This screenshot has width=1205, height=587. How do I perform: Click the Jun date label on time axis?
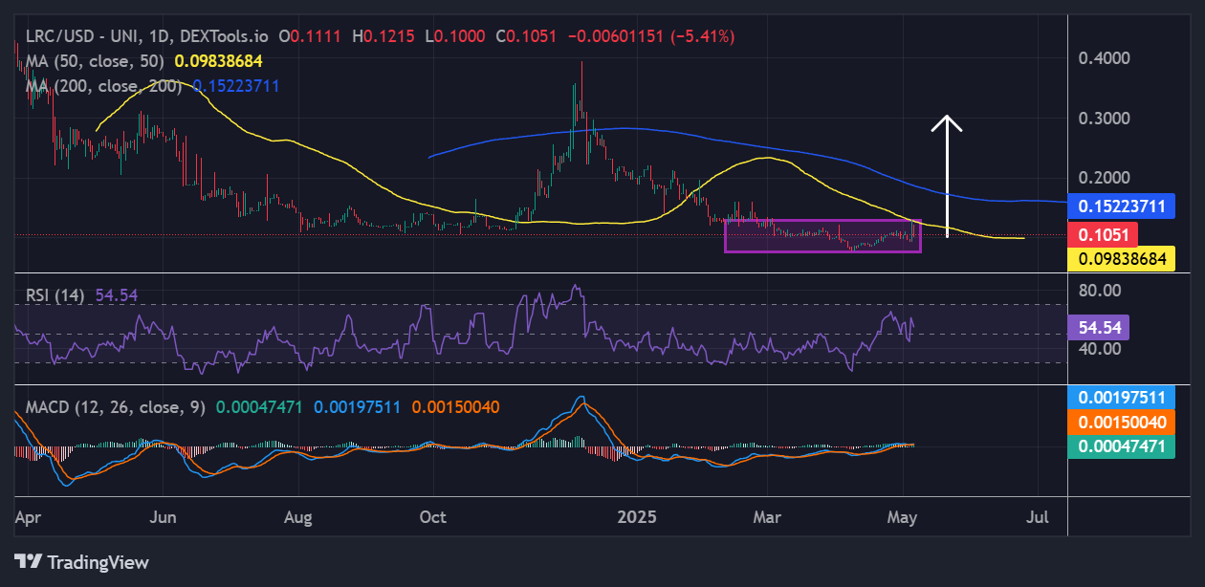coord(164,517)
